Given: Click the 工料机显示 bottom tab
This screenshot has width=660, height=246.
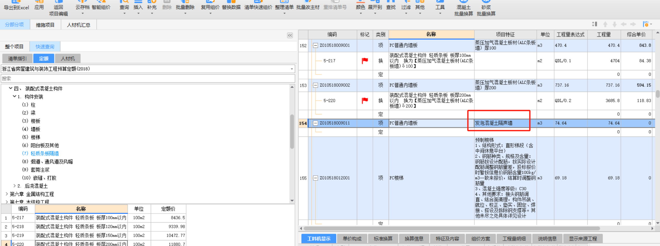Looking at the screenshot, I should [x=319, y=239].
